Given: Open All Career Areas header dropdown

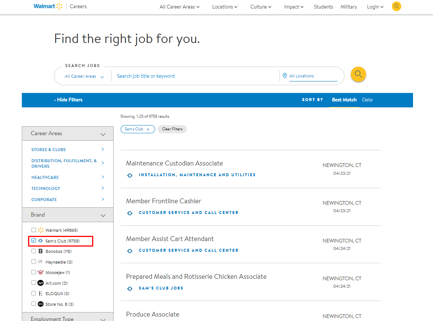Looking at the screenshot, I should click(x=179, y=7).
